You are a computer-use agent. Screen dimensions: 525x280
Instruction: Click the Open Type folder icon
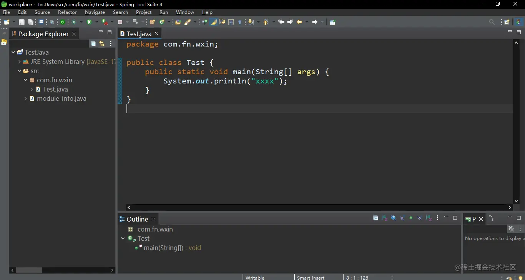click(178, 22)
